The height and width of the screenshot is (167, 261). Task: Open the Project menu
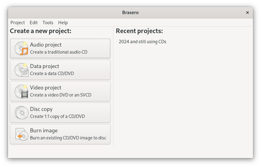coord(17,23)
